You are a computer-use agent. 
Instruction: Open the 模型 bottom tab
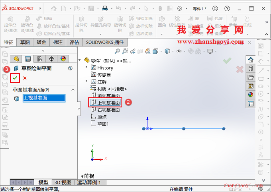[43, 182]
